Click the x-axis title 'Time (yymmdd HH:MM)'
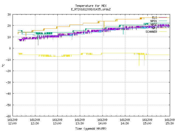This screenshot has height=131, width=175. [x=91, y=129]
